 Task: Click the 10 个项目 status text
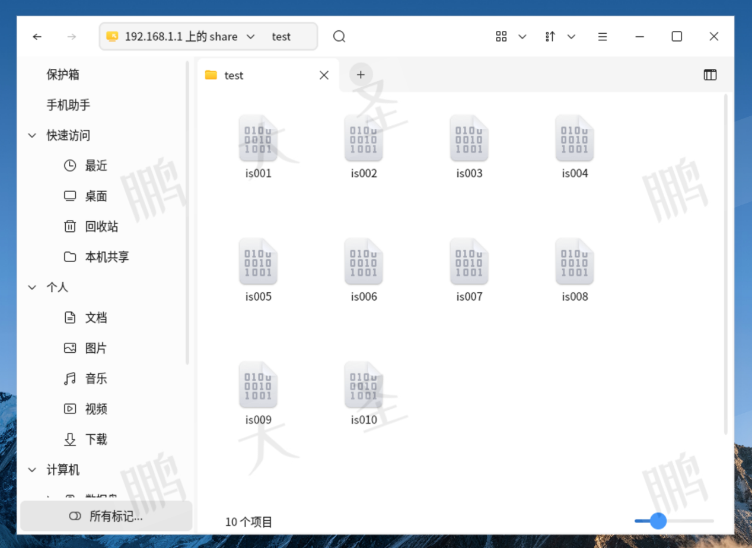248,522
